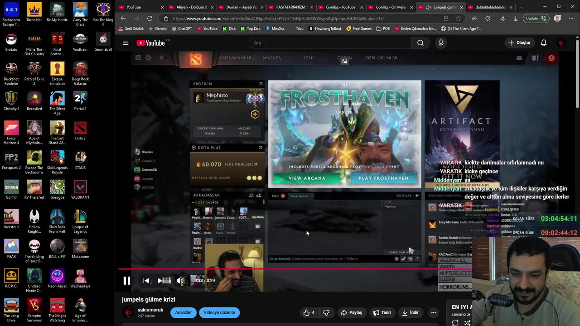Focus the YouTube Ara search field
580x326 pixels.
click(330, 43)
